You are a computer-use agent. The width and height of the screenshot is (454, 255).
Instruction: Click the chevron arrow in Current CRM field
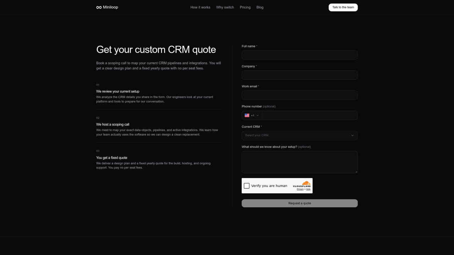pos(352,135)
